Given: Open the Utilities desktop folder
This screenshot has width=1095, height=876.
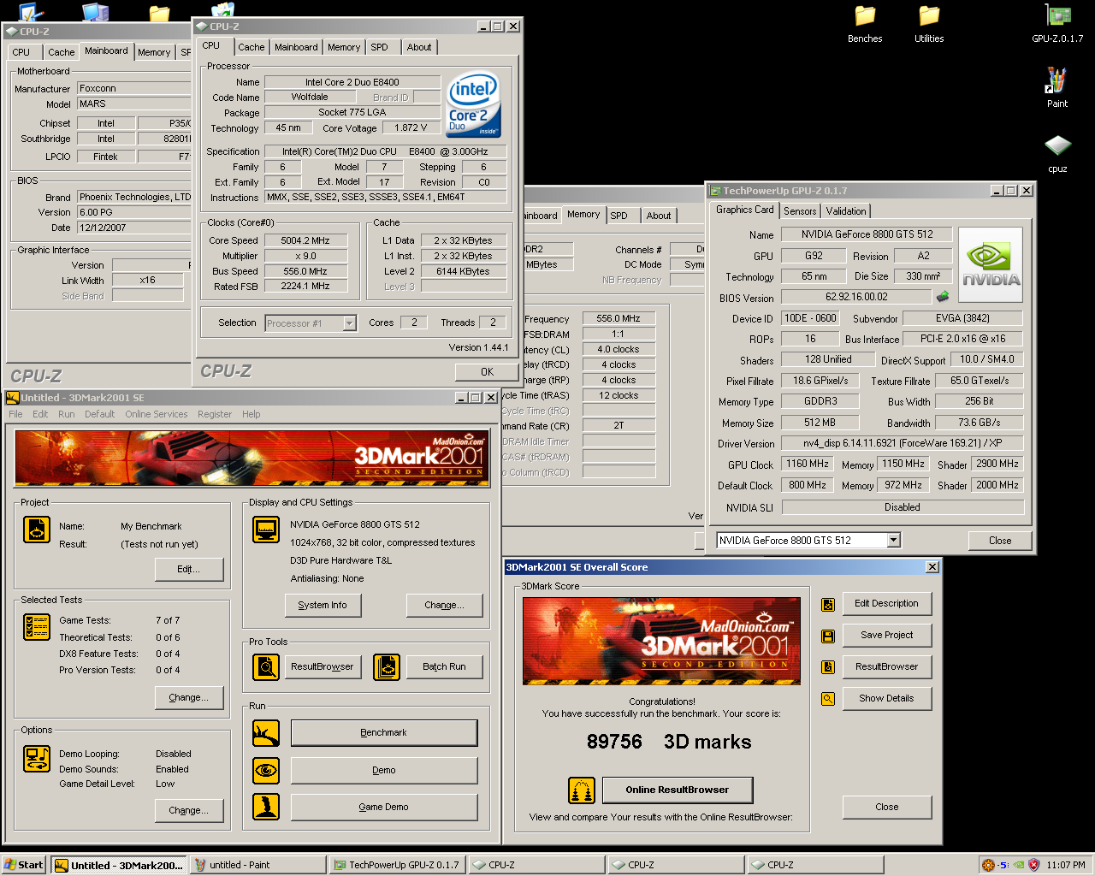Looking at the screenshot, I should pos(929,23).
